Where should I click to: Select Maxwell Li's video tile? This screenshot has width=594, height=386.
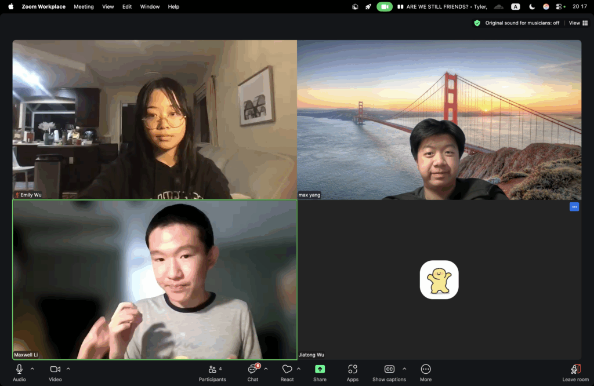coord(154,280)
